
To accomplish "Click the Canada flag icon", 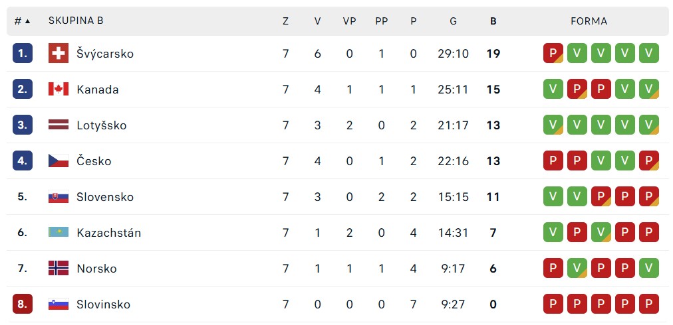I will pos(59,89).
